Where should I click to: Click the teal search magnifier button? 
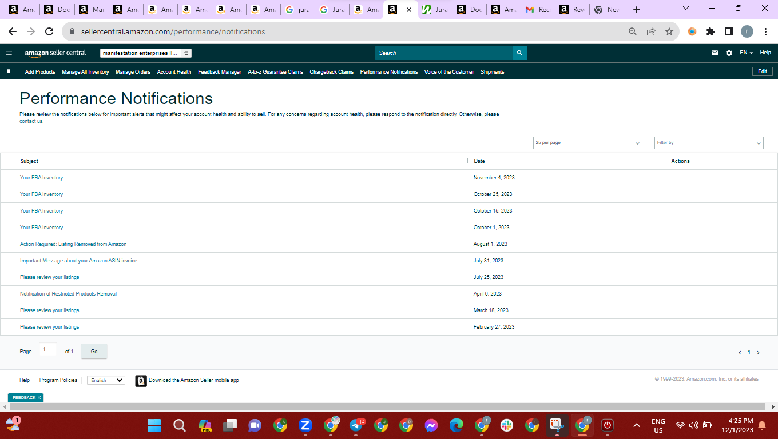[519, 53]
